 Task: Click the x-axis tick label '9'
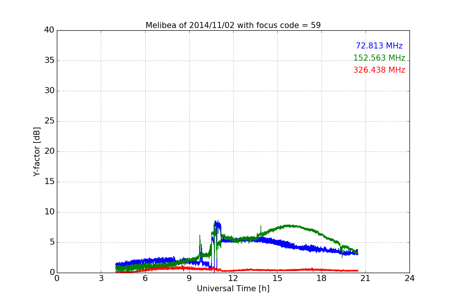tap(189, 278)
